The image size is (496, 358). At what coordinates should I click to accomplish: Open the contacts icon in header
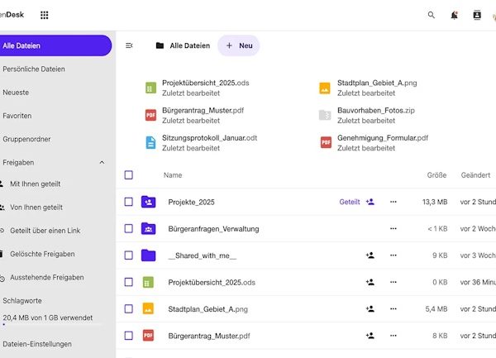476,15
